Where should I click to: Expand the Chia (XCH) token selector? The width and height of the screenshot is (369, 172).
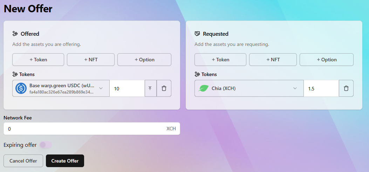point(249,88)
